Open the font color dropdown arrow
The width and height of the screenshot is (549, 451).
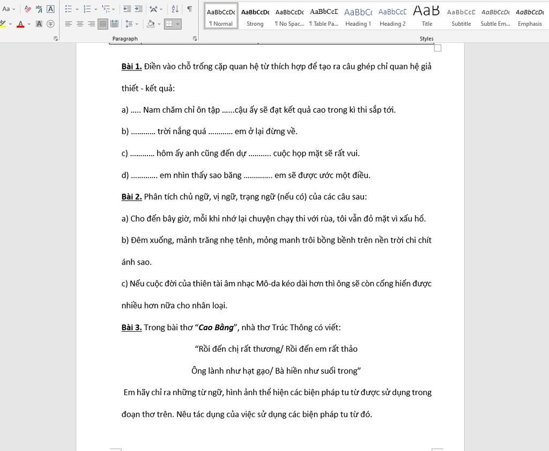pos(29,24)
